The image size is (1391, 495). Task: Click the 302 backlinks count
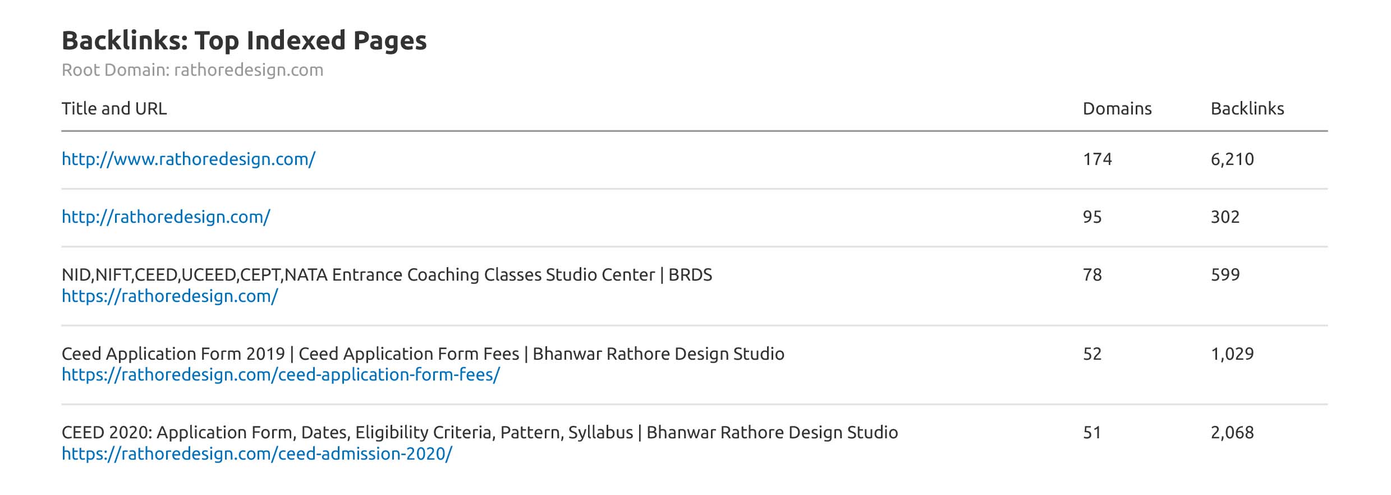click(1225, 217)
